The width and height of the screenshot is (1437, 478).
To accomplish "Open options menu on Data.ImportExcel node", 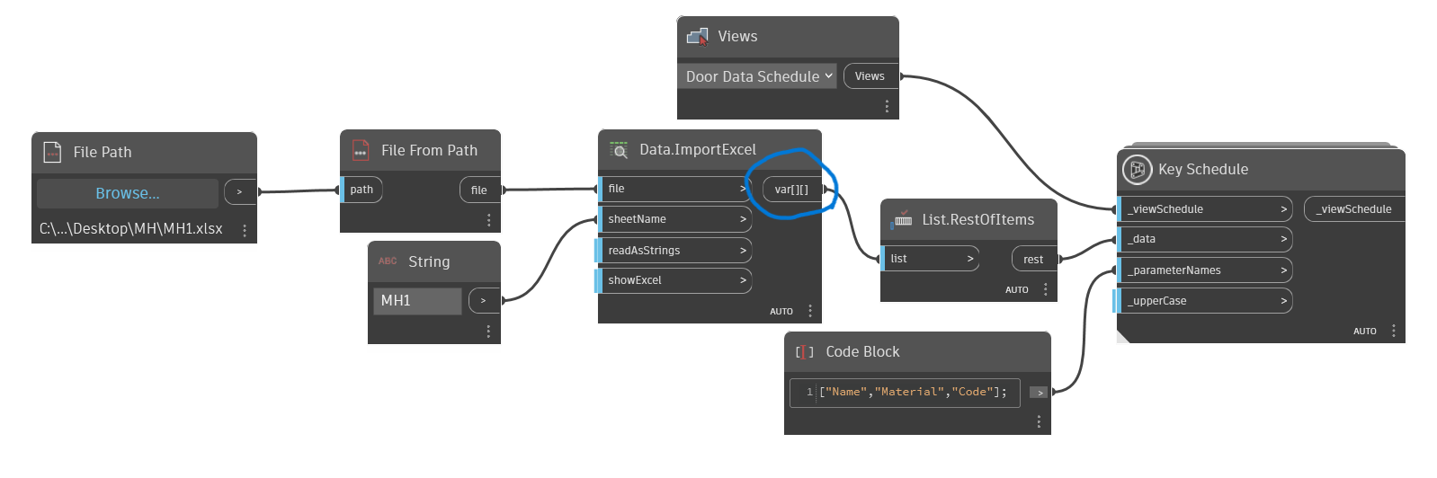I will coord(810,311).
